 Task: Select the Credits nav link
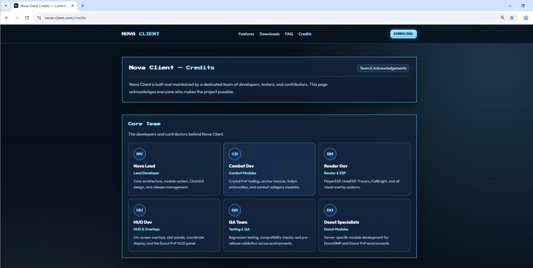click(305, 34)
